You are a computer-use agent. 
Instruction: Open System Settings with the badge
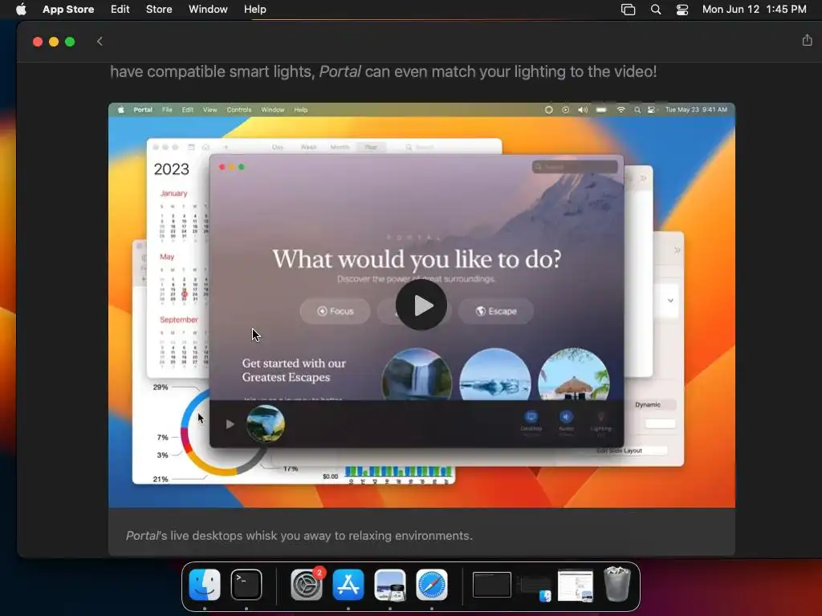(307, 585)
